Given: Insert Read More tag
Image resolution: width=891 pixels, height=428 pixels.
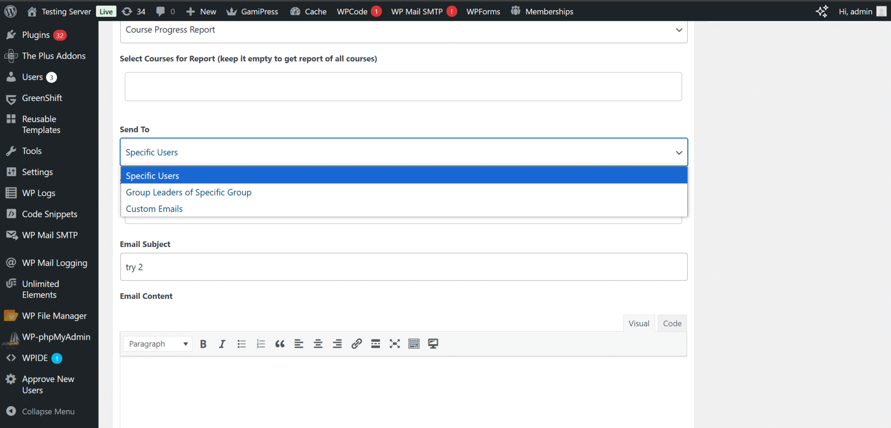Looking at the screenshot, I should pos(375,344).
